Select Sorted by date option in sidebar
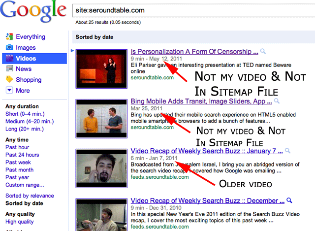This screenshot has height=231, width=315. pyautogui.click(x=24, y=203)
